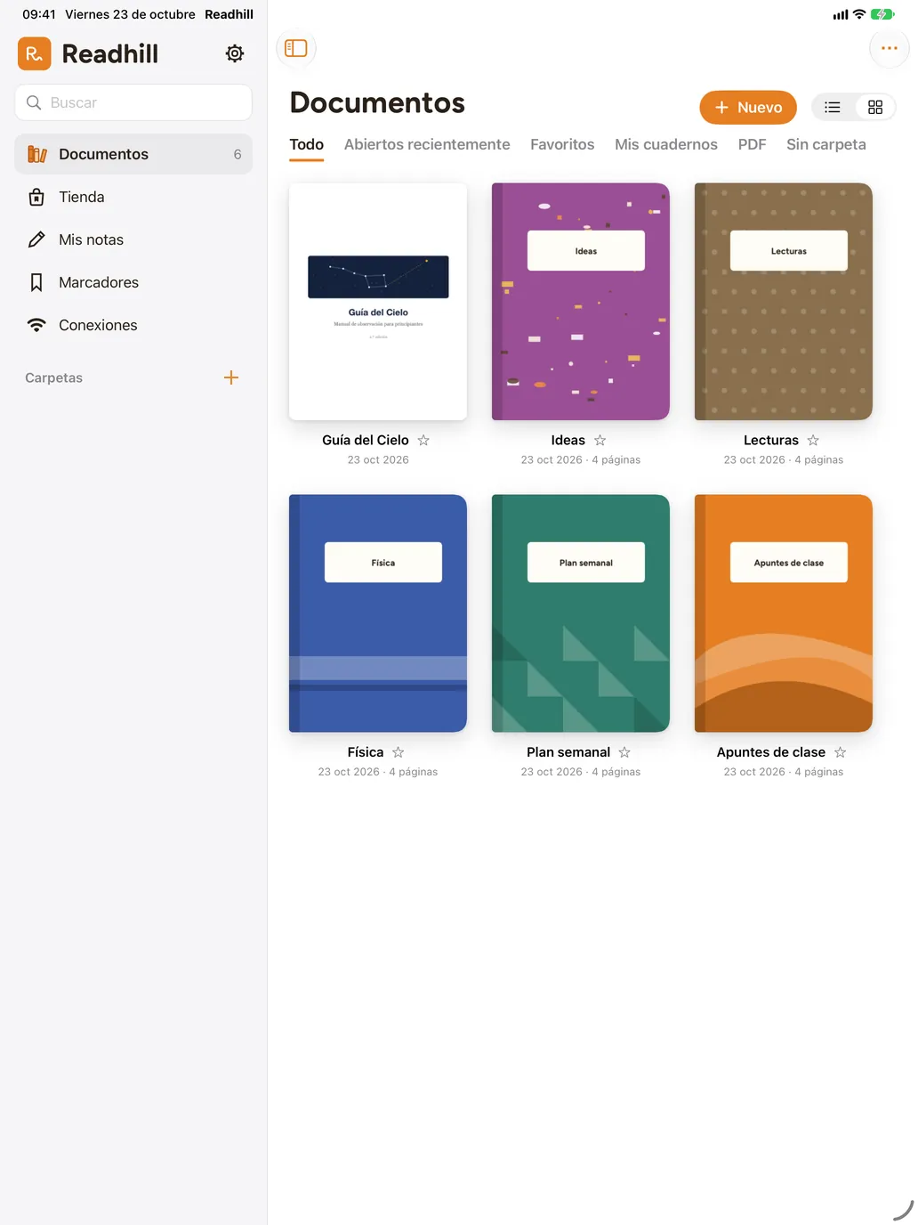Toggle the sidebar panel icon
Screen dimensions: 918x1225
click(296, 48)
